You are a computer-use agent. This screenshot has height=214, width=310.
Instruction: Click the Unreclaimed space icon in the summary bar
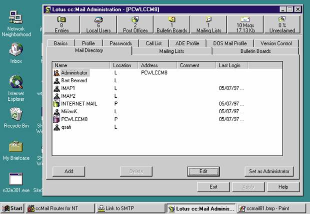point(282,19)
